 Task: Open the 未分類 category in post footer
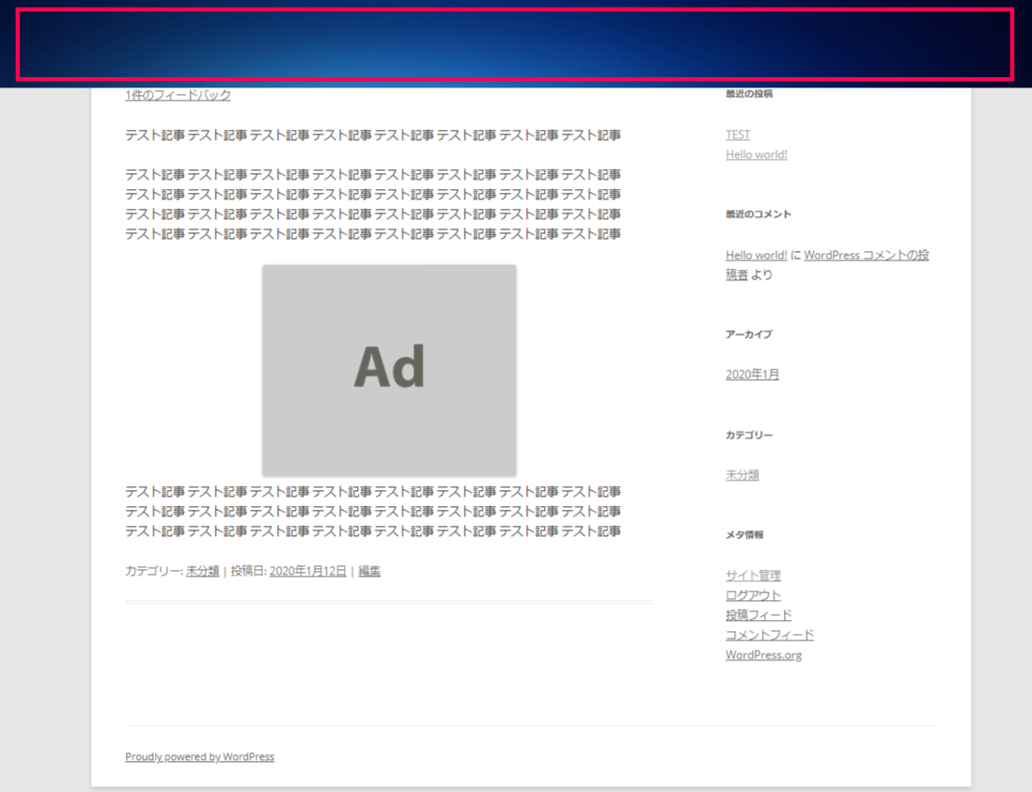pyautogui.click(x=203, y=571)
